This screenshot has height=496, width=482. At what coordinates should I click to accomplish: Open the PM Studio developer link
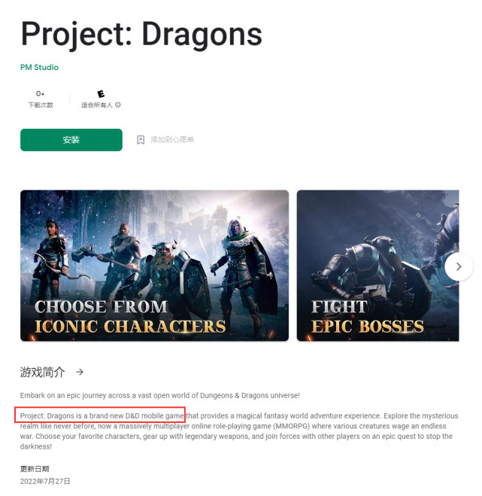click(x=39, y=67)
